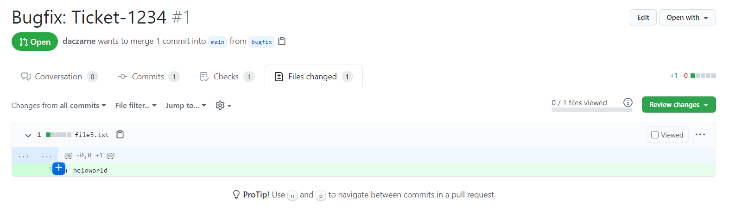Image resolution: width=729 pixels, height=221 pixels.
Task: Open the Commits tab
Action: coord(148,77)
